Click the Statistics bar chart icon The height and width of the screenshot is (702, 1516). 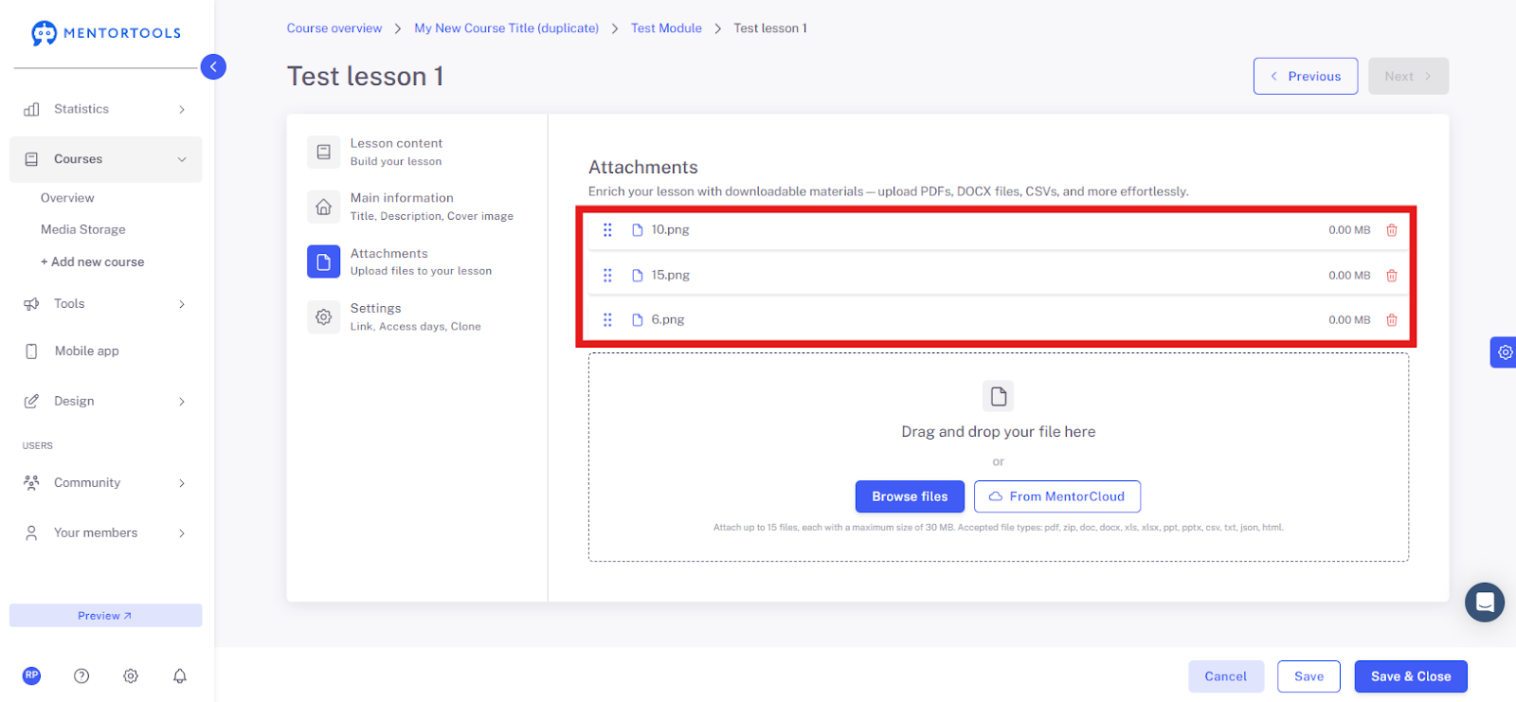click(x=31, y=109)
